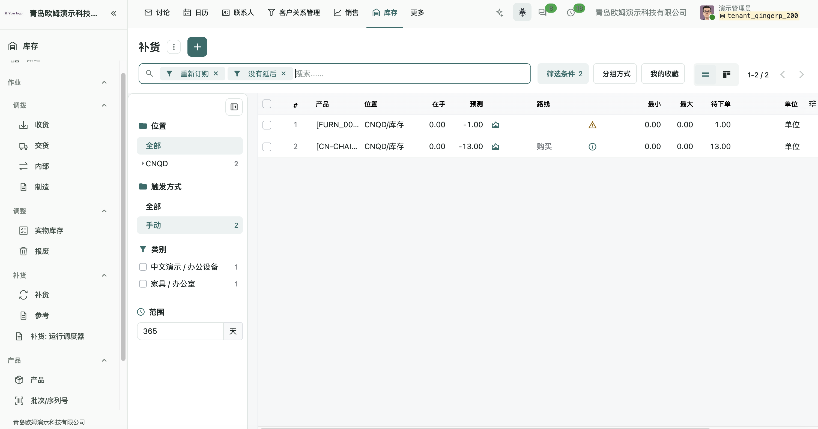
Task: Collapse the 作业 sidebar section
Action: click(104, 83)
